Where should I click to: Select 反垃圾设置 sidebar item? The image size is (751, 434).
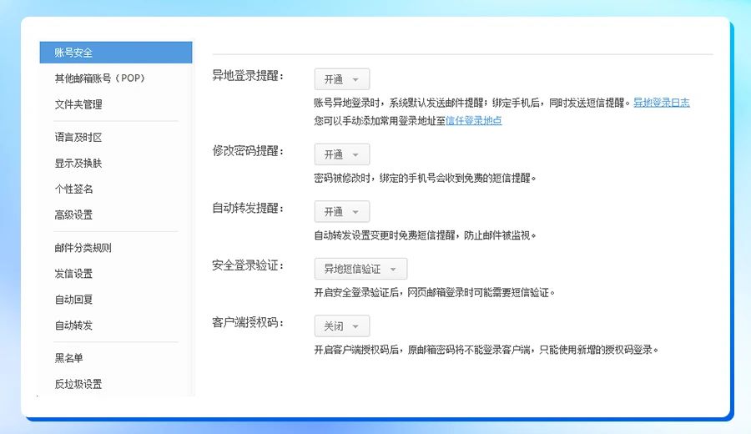coord(78,384)
